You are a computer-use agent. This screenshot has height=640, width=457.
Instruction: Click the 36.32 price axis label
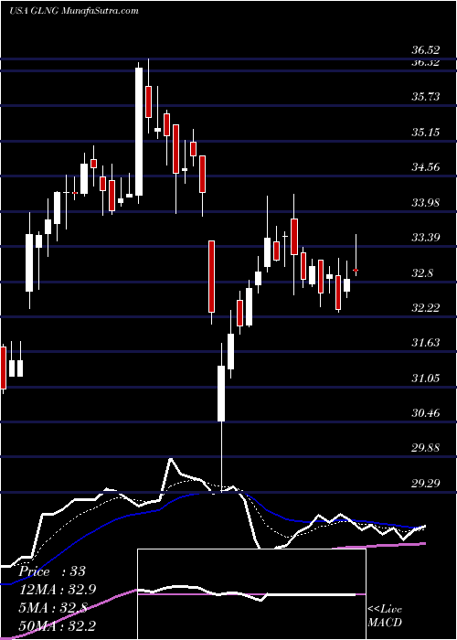tap(426, 62)
